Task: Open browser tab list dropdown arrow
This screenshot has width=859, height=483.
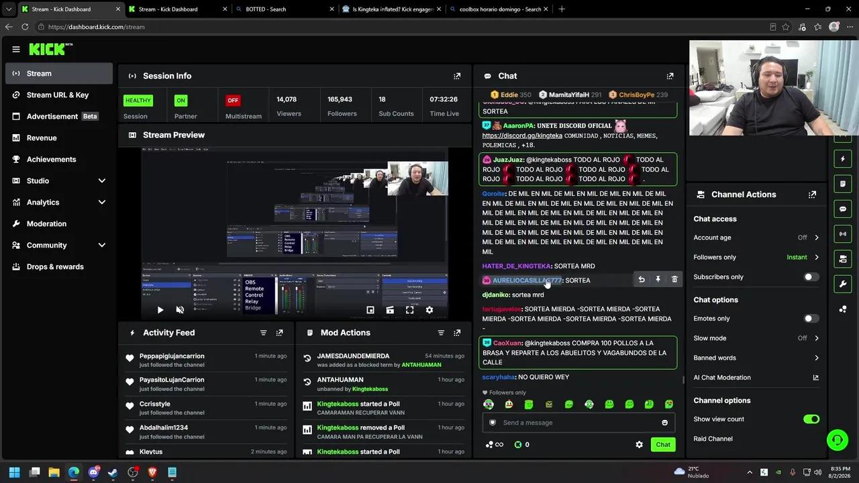Action: pyautogui.click(x=8, y=9)
